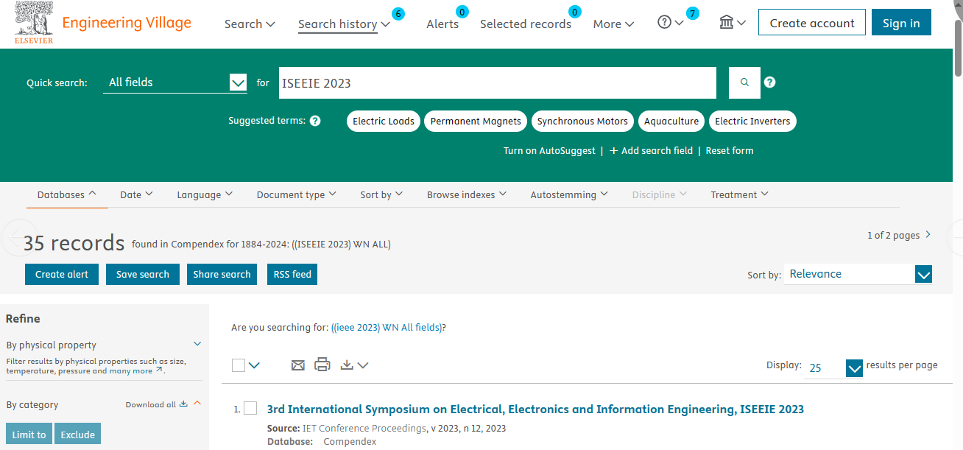Image resolution: width=963 pixels, height=450 pixels.
Task: Select suggested term Aquaculture
Action: (x=671, y=121)
